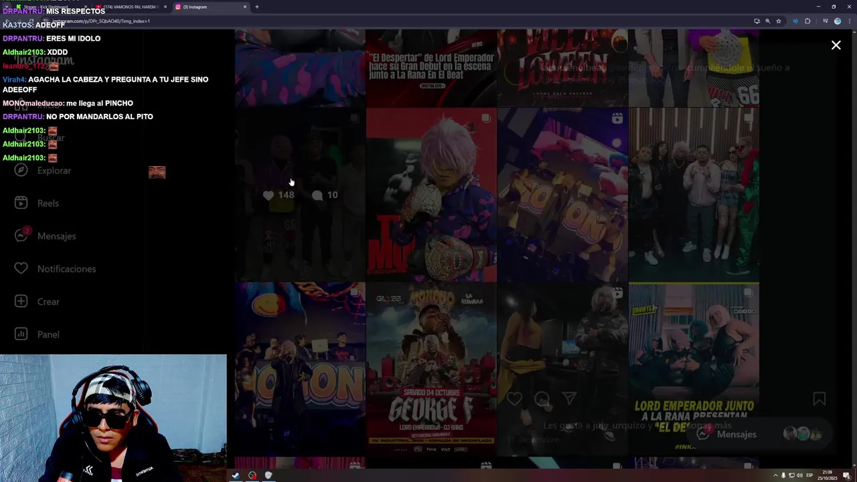Open the pink-haired character post thumbnail

pos(431,194)
